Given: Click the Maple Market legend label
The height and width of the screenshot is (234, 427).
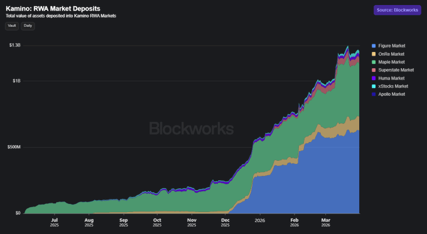Looking at the screenshot, I should (x=392, y=62).
